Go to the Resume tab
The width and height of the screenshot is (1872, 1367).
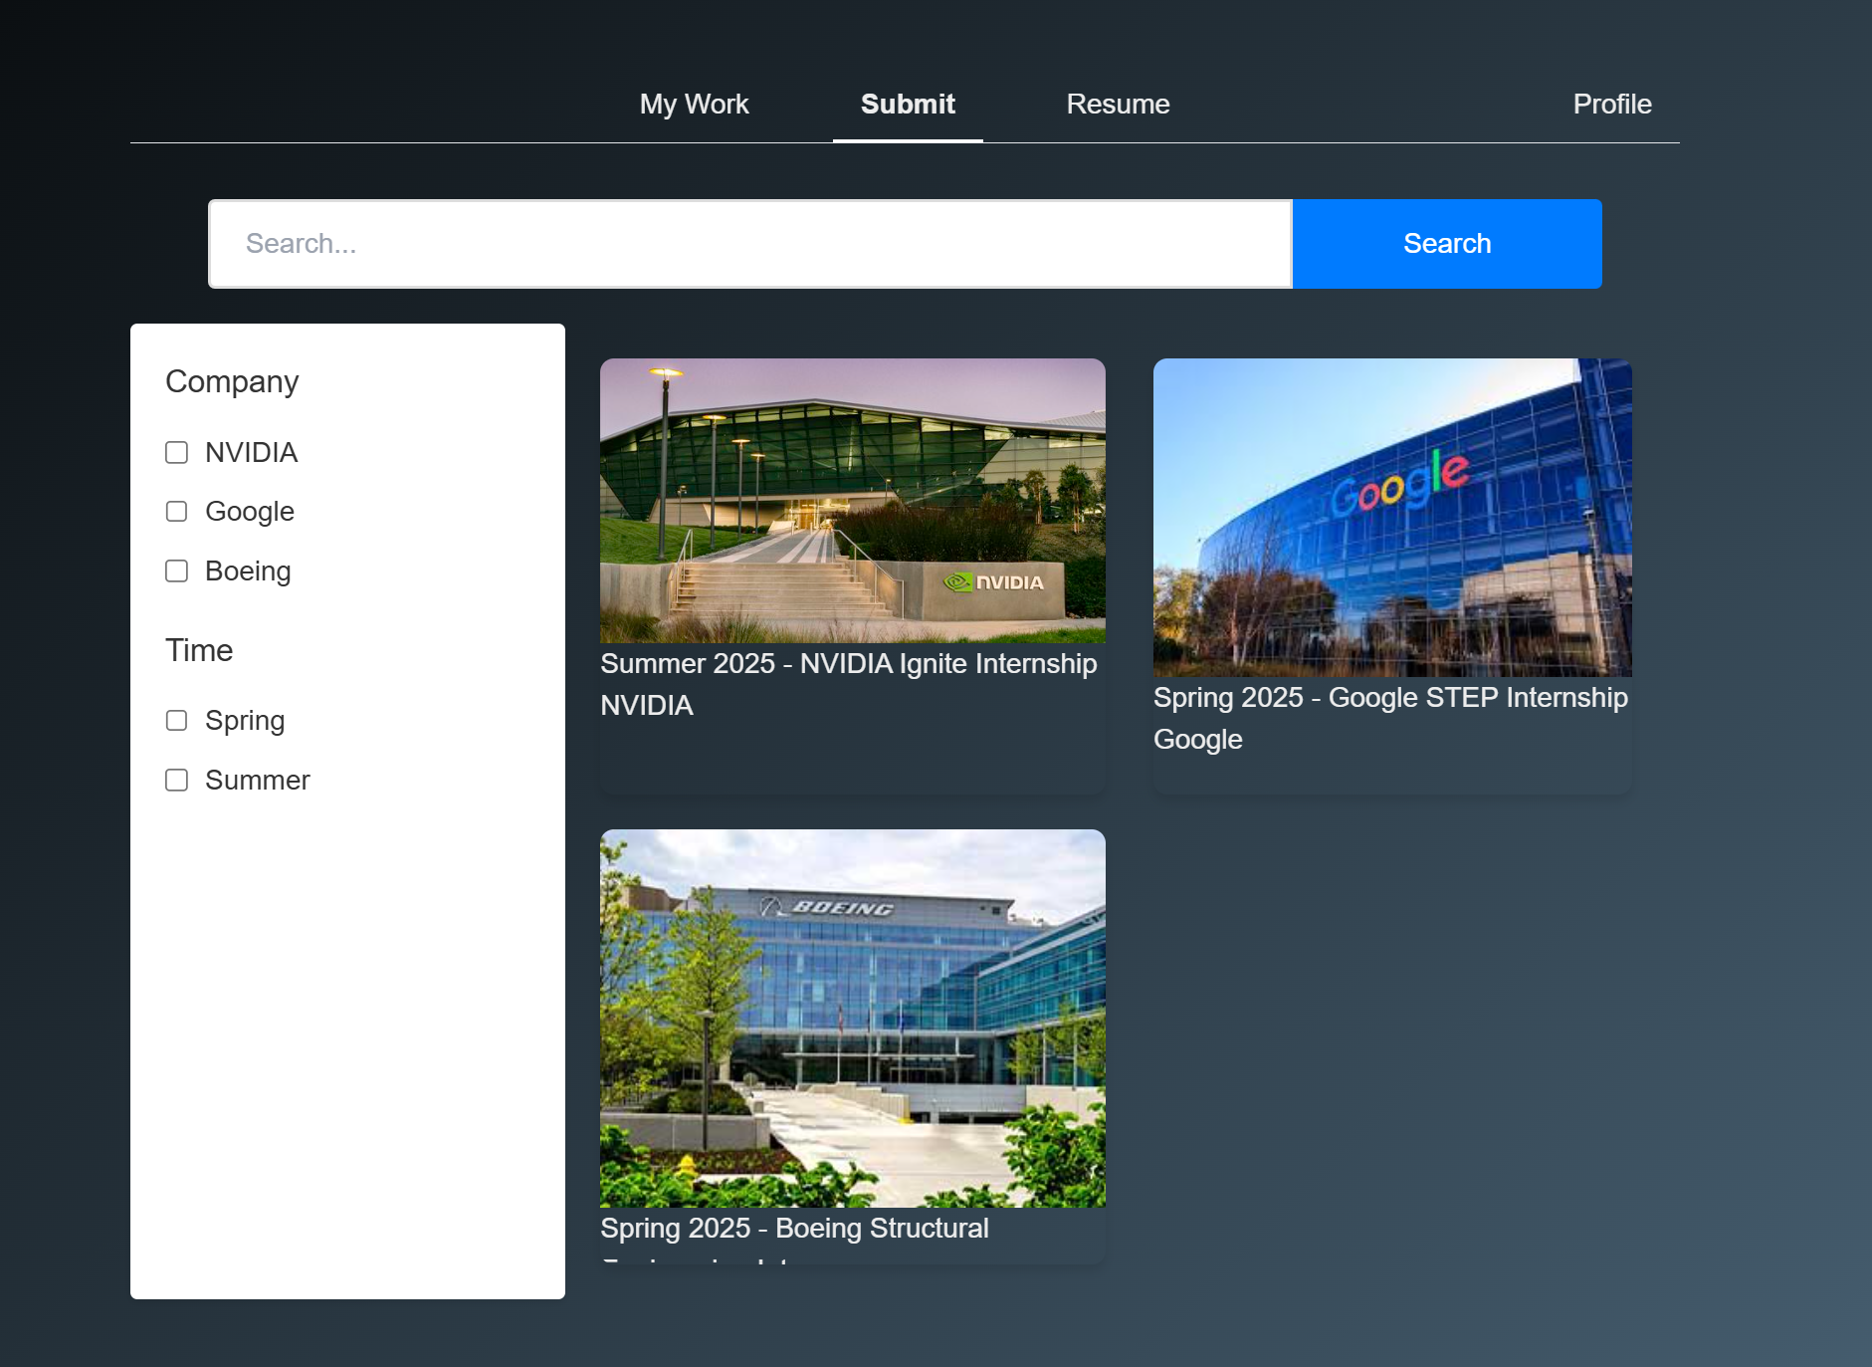point(1118,104)
